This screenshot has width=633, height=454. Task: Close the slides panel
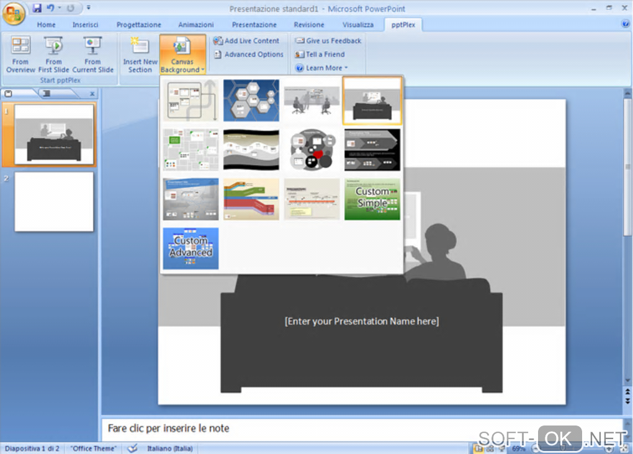(x=92, y=94)
